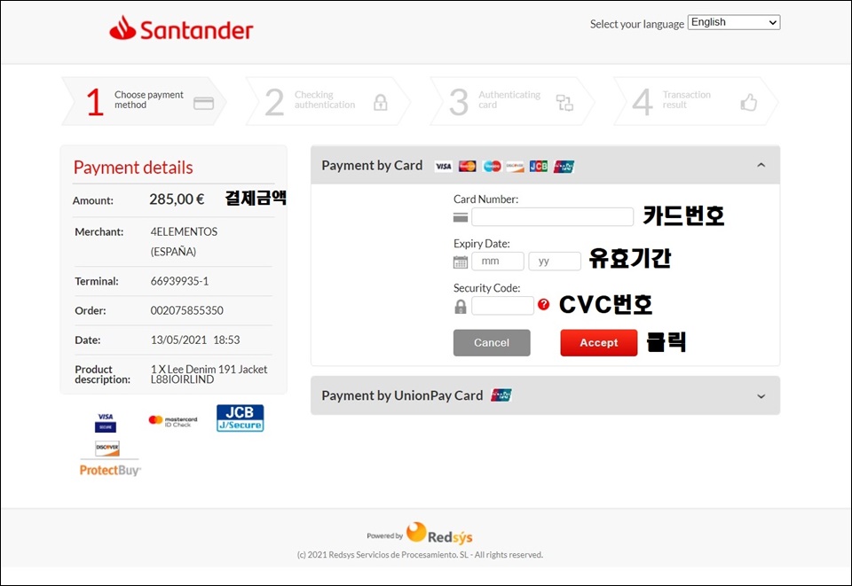This screenshot has height=586, width=852.
Task: Select step 3 Authenticating card
Action: [512, 101]
